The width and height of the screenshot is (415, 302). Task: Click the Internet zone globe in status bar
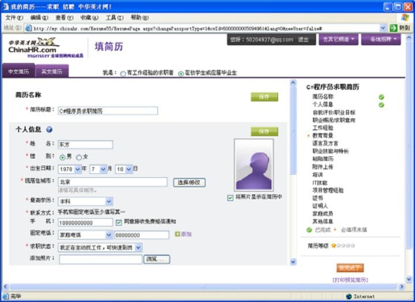[x=347, y=296]
